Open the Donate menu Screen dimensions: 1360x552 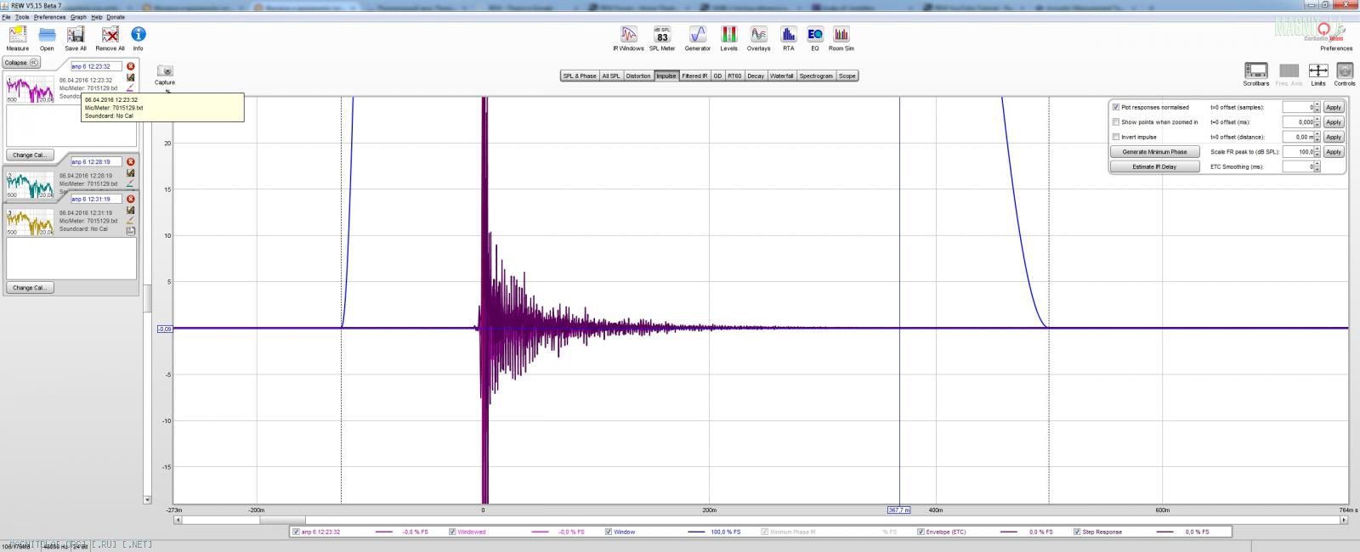tap(116, 17)
